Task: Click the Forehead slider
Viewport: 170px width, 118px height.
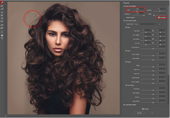Action: point(153,90)
